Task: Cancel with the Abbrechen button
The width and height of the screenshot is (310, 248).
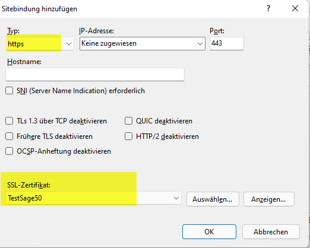Action: [271, 231]
